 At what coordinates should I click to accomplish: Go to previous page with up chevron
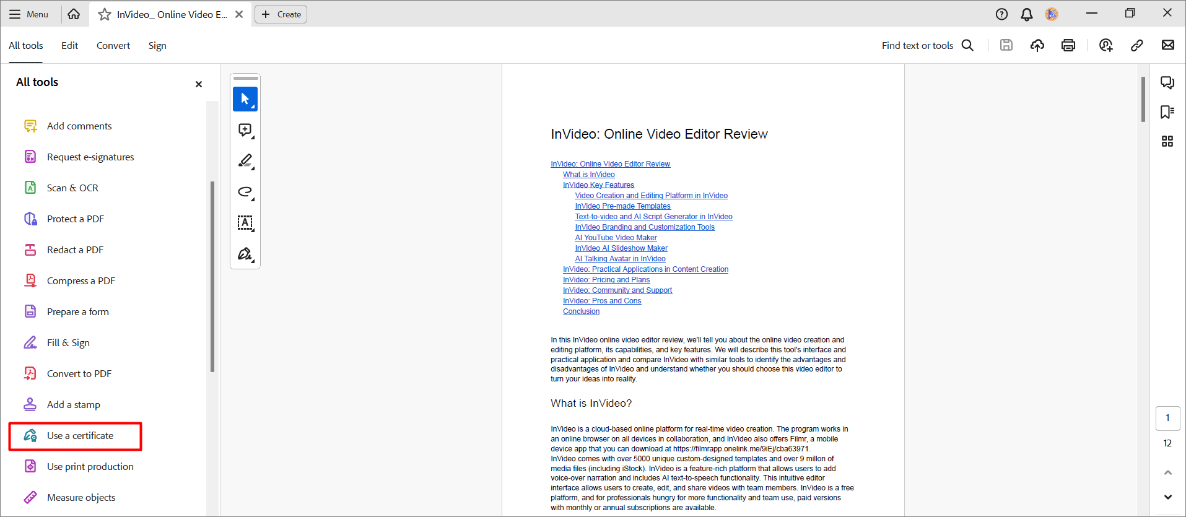(1167, 472)
